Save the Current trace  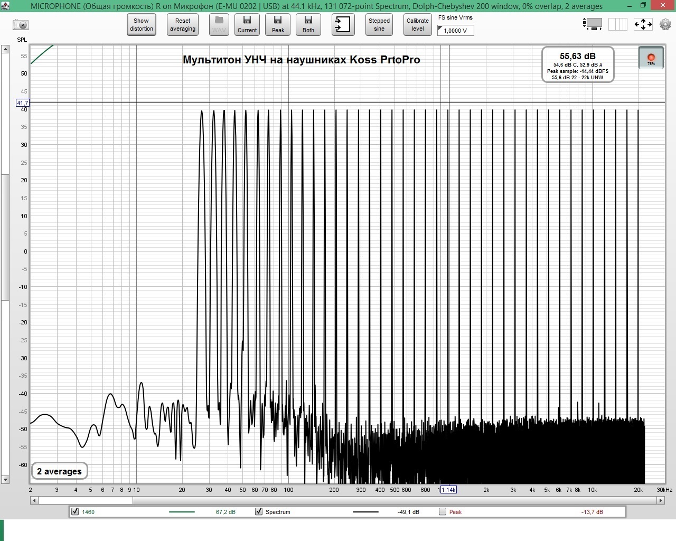pos(247,25)
